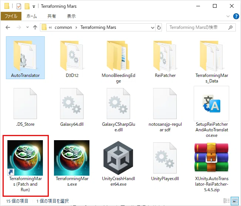The width and height of the screenshot is (241, 206).
Task: Select SetupReiPatcherAndAutoTranslator.exe
Action: (x=211, y=112)
